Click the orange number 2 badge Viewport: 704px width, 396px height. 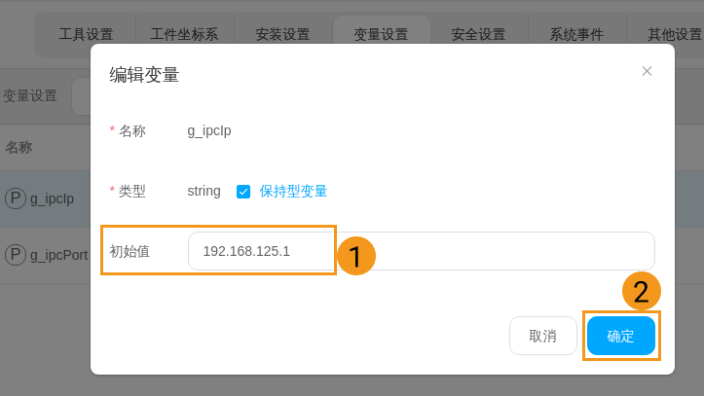click(641, 291)
